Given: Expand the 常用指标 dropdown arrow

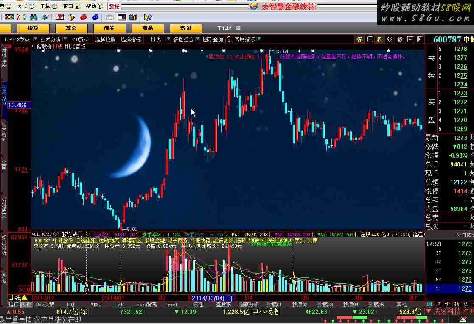Looking at the screenshot, I should click(259, 39).
